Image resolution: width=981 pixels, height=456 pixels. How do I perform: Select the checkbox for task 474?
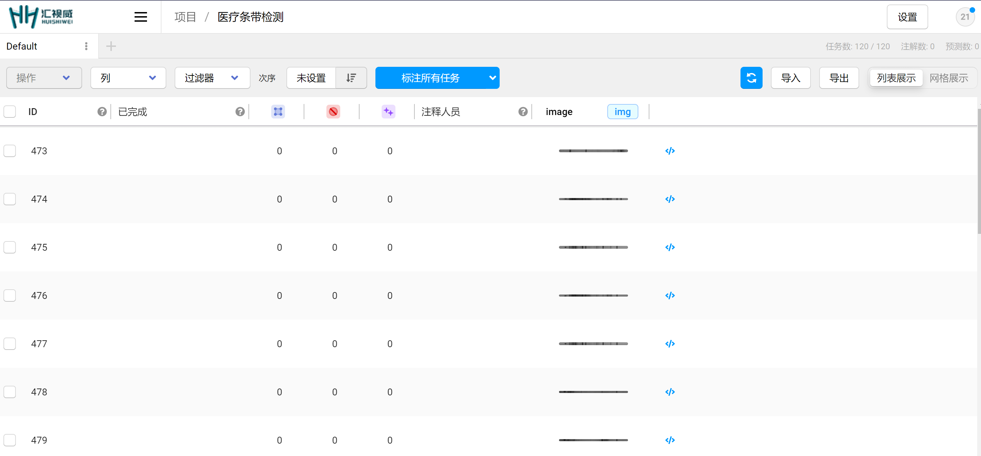click(x=10, y=199)
